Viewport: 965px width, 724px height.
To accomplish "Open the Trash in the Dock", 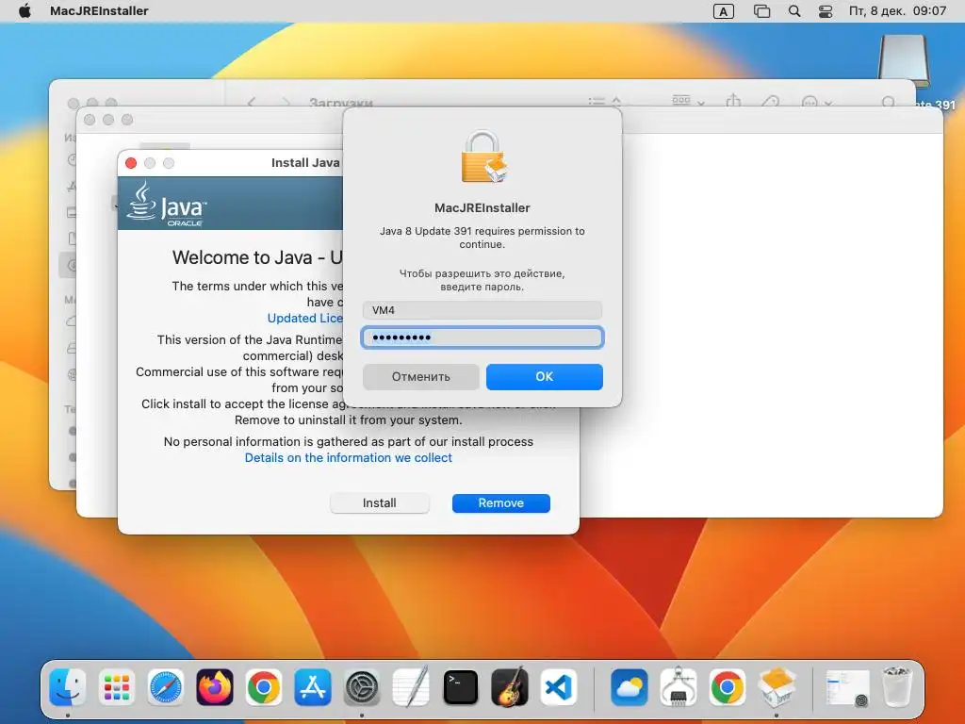I will 896,687.
